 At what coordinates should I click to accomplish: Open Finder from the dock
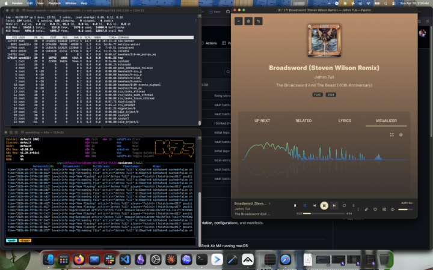[x=49, y=260]
